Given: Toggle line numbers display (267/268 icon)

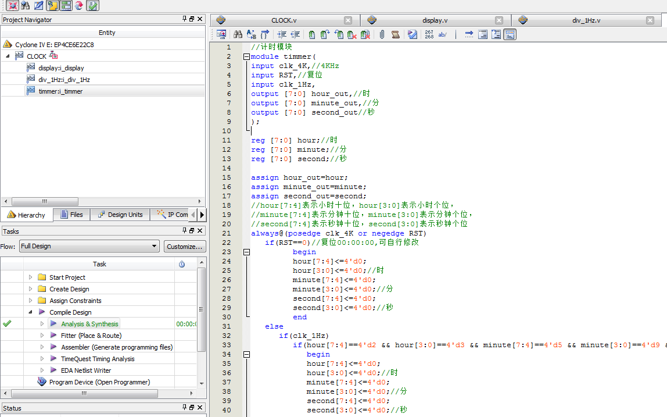Looking at the screenshot, I should [x=429, y=34].
